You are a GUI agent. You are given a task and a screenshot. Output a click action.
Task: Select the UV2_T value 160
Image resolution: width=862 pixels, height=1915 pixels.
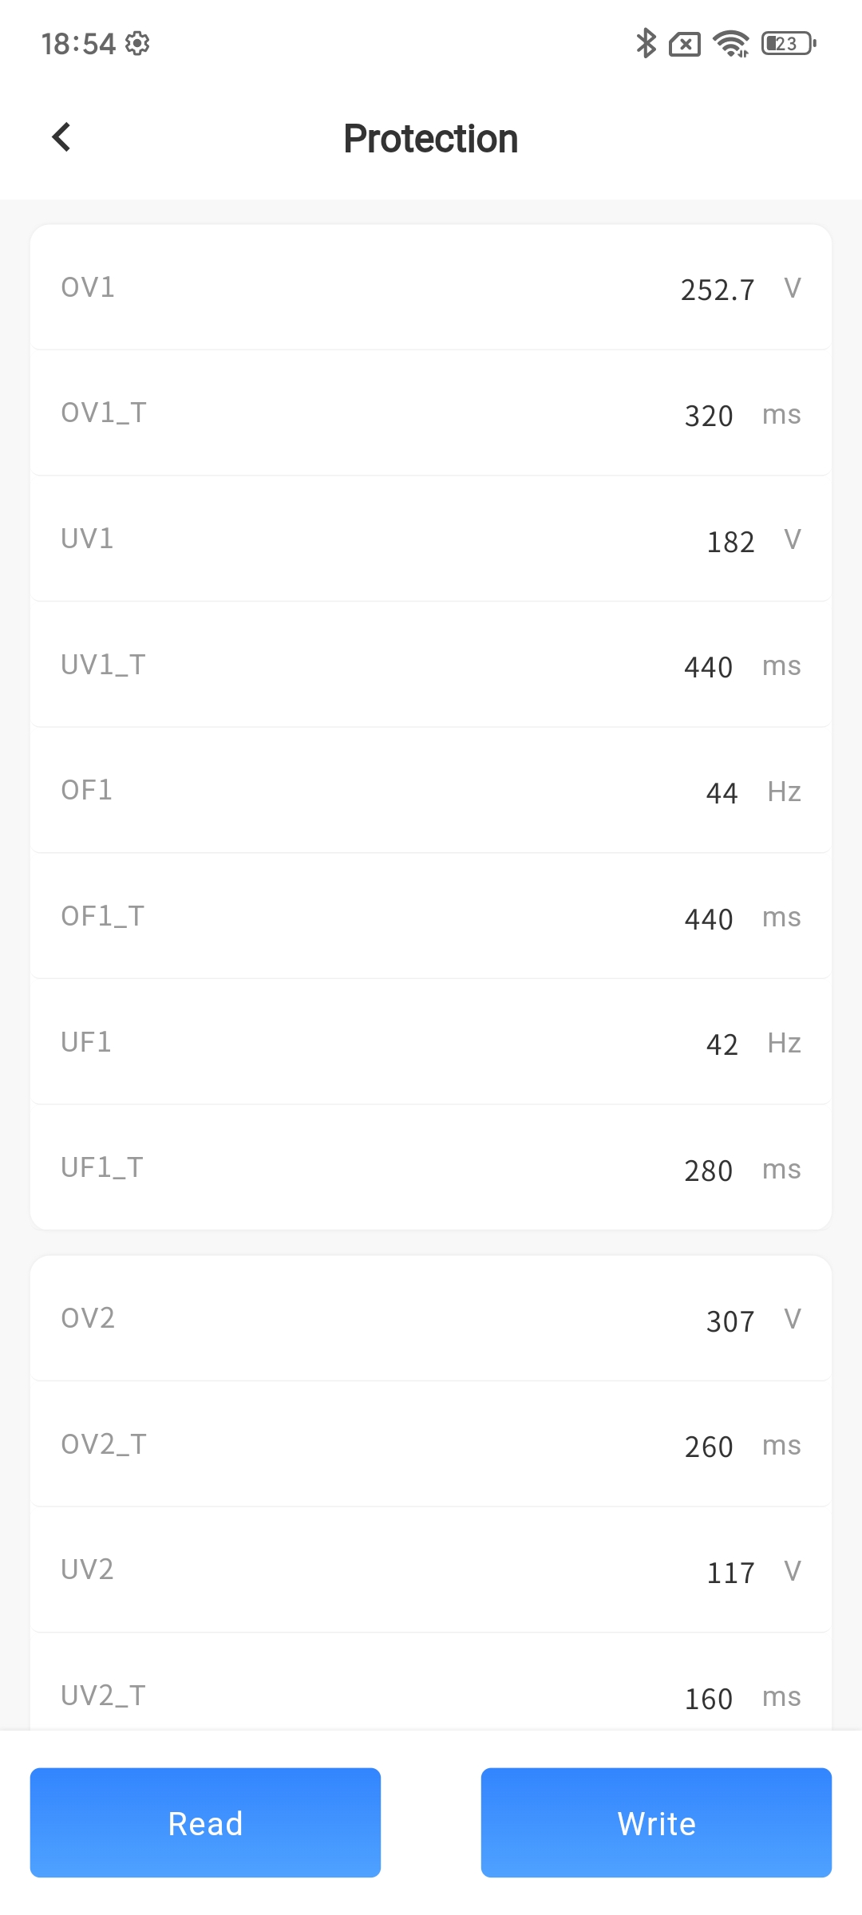point(709,1699)
